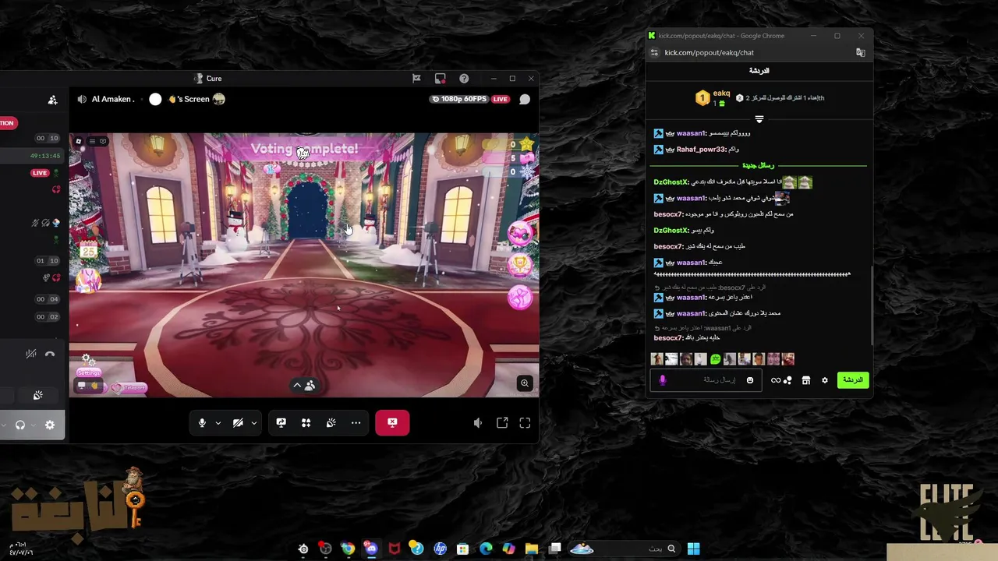Click the pink sunglasses button in the game

(x=520, y=233)
